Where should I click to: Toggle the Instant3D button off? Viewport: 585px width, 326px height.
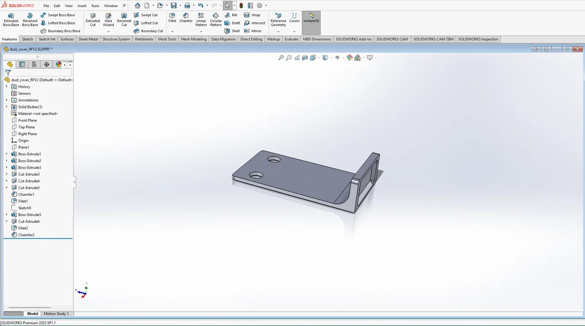click(x=311, y=19)
